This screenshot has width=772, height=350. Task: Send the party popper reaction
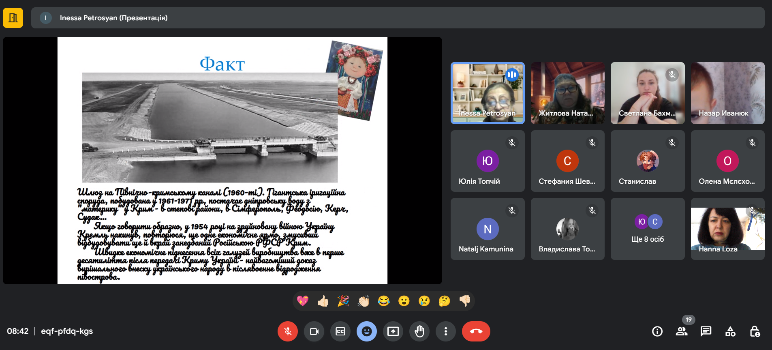tap(343, 301)
